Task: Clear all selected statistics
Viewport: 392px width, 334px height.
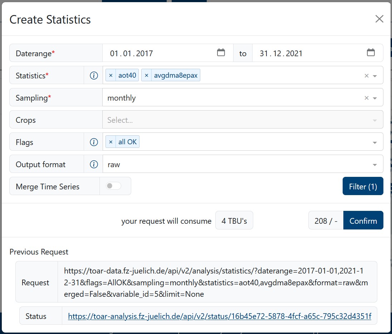Action: click(366, 76)
